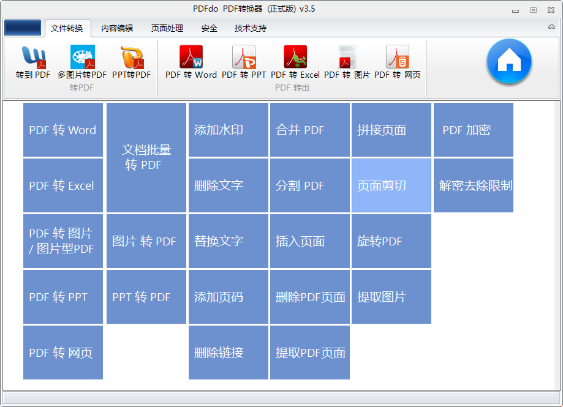Screen dimensions: 563x407
Task: Open the 技术支持 tab
Action: (x=251, y=28)
